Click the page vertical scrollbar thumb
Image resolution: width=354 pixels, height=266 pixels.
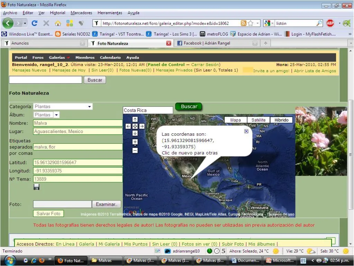coord(351,154)
